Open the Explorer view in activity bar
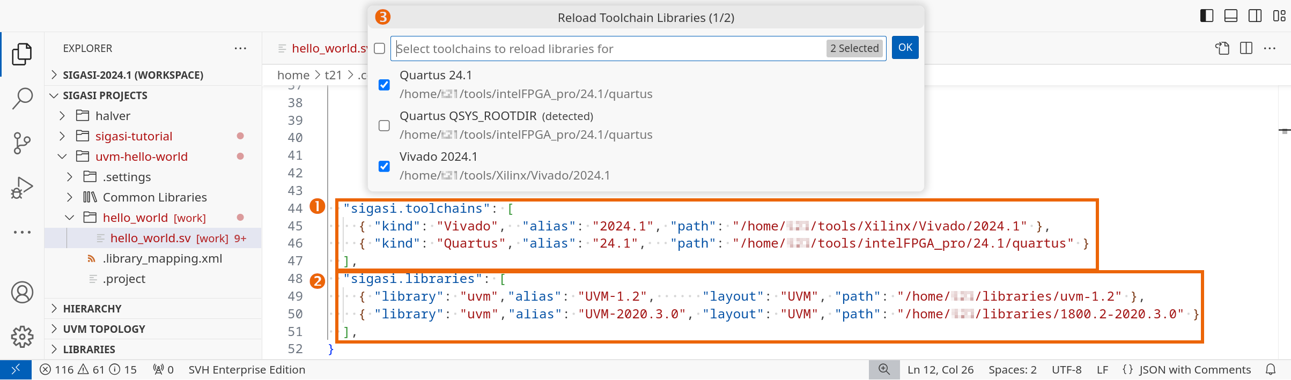 (22, 54)
